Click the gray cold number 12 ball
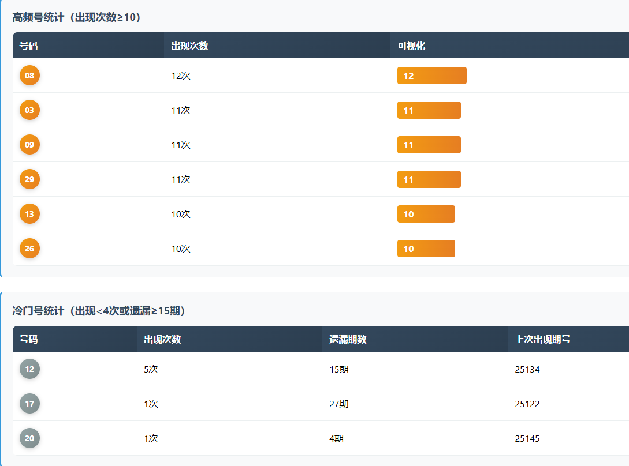Screen dimensions: 629x466 [29, 369]
